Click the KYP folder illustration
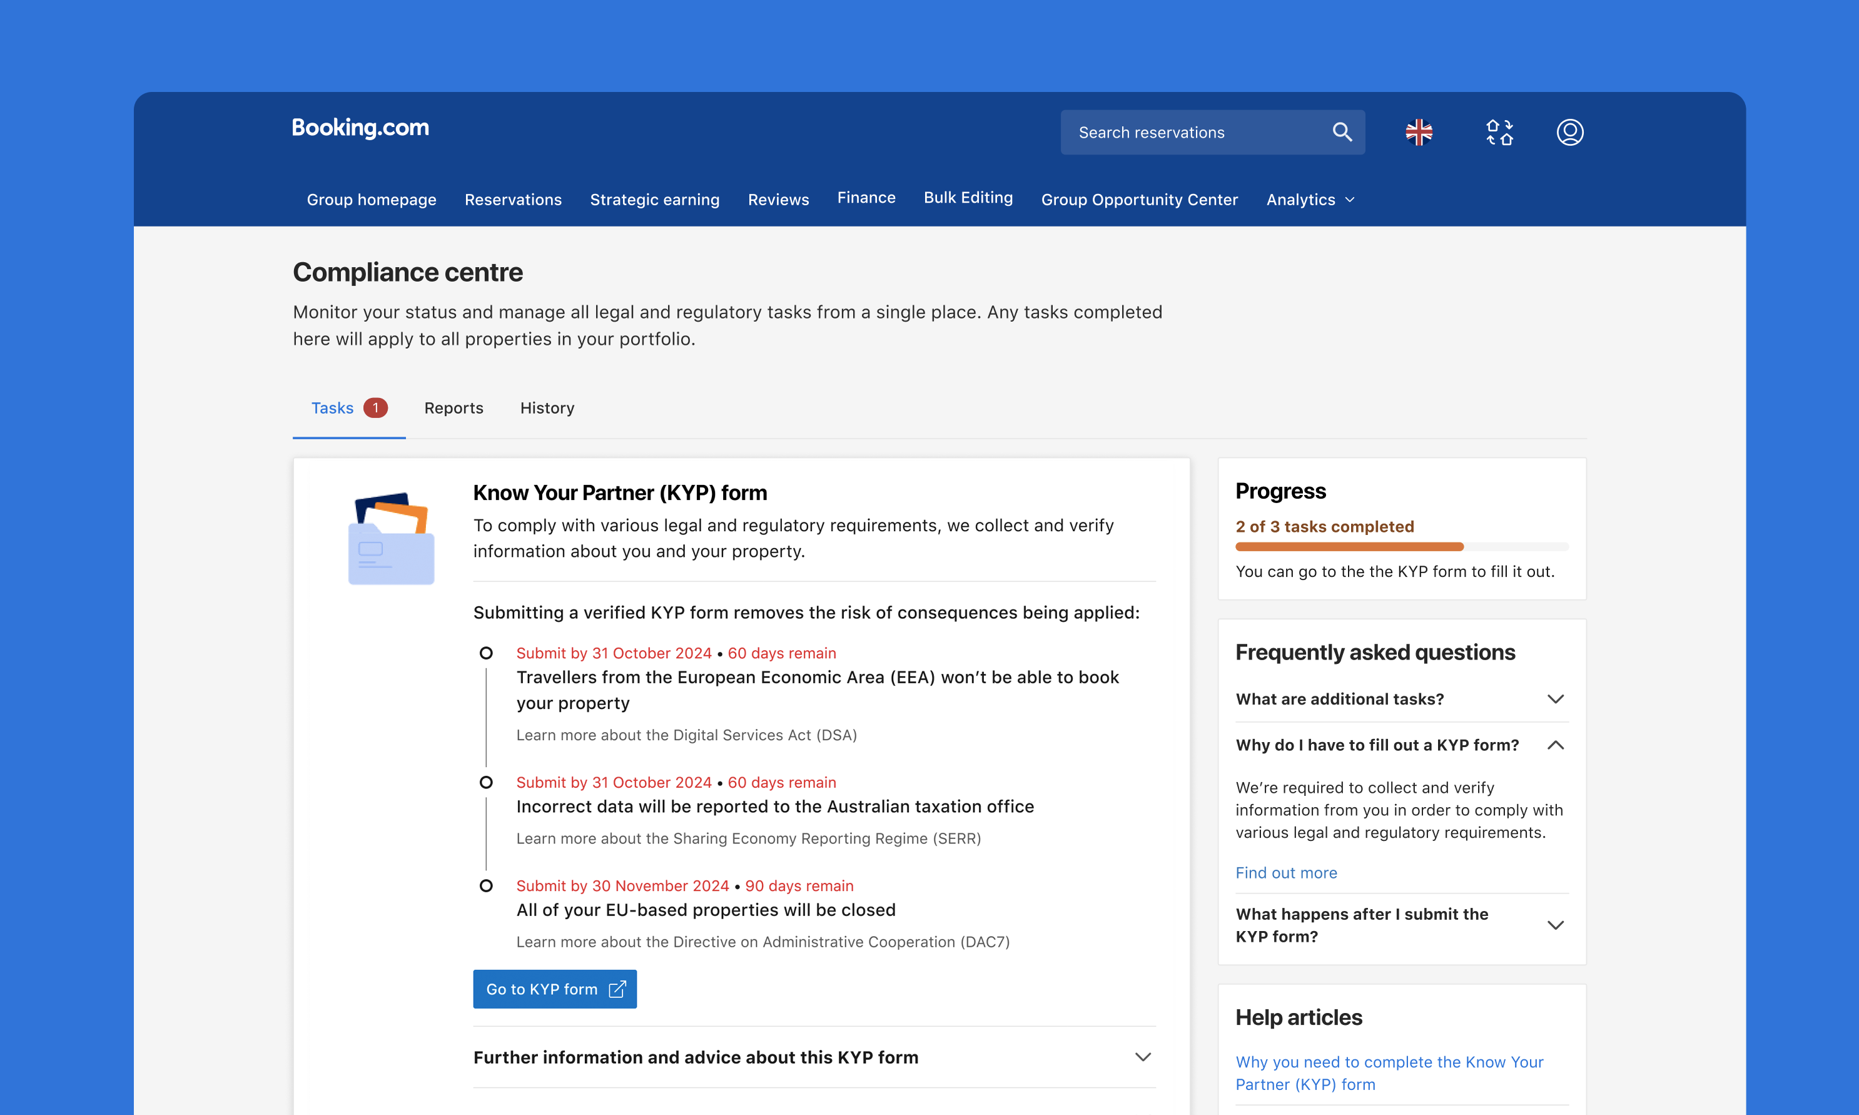Viewport: 1859px width, 1115px height. [x=390, y=538]
